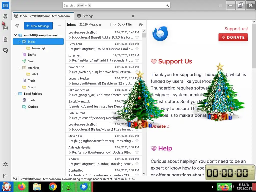Click the search magnifier icon

(x=167, y=5)
